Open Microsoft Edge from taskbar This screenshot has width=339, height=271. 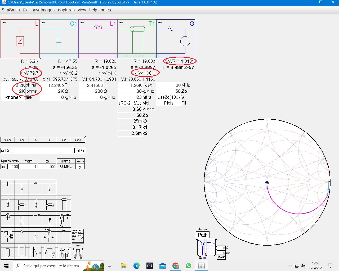coord(136,266)
